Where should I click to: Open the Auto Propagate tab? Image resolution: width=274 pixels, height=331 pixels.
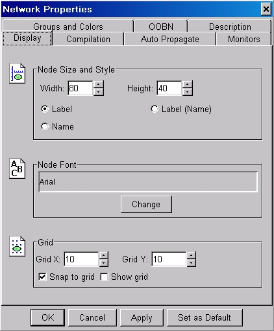[x=169, y=39]
